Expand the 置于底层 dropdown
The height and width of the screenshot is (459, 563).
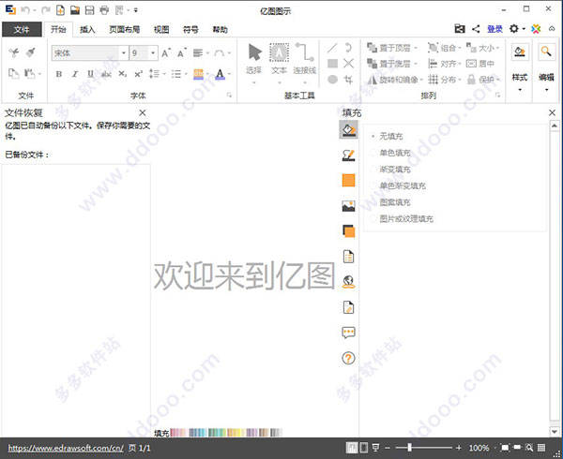416,64
